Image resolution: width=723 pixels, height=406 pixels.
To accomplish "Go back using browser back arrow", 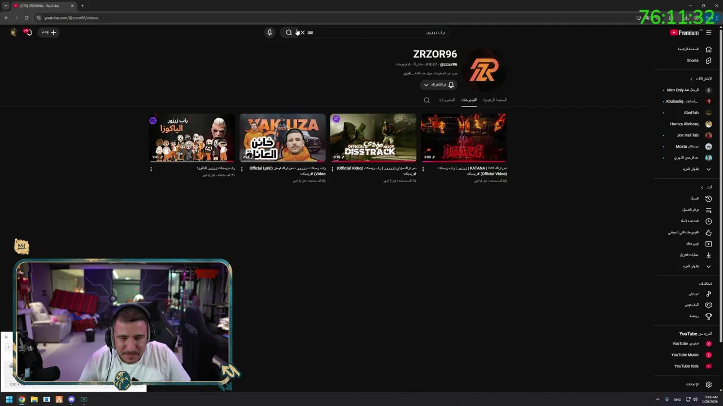I will tap(6, 17).
